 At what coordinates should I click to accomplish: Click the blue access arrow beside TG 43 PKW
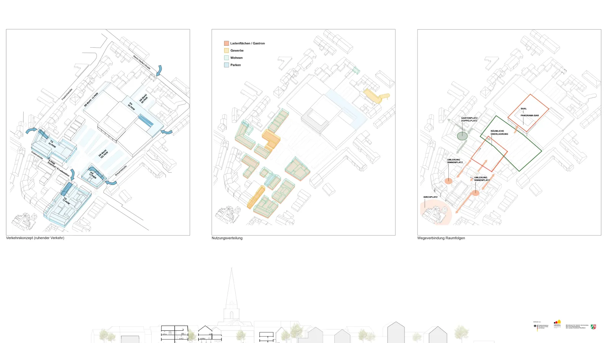click(x=32, y=131)
